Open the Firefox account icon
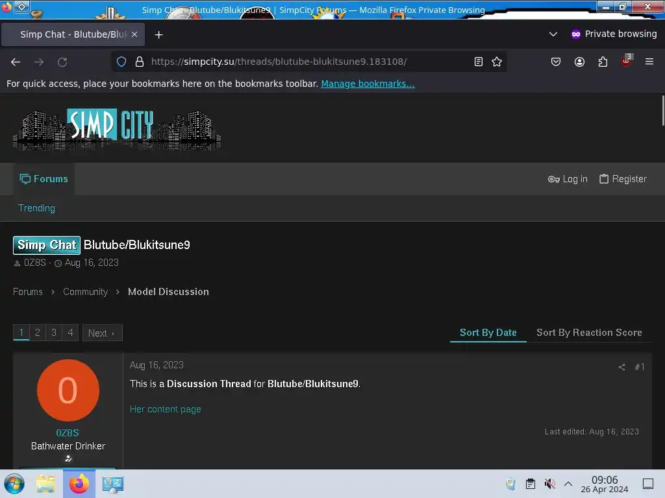The height and width of the screenshot is (498, 665). click(x=579, y=62)
